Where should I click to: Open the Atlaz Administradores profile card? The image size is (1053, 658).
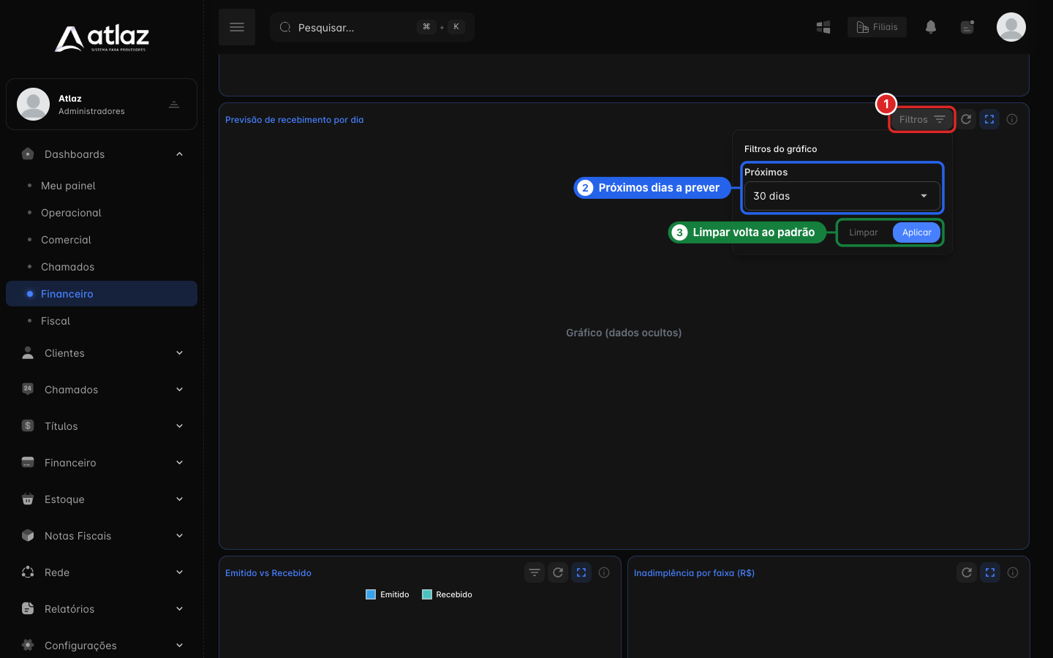102,105
